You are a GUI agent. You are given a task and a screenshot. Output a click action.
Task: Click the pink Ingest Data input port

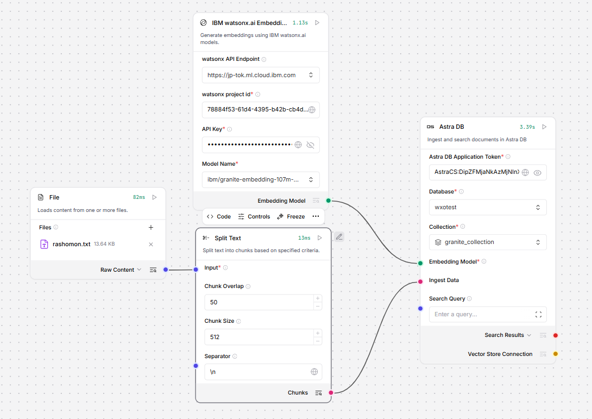pos(420,282)
